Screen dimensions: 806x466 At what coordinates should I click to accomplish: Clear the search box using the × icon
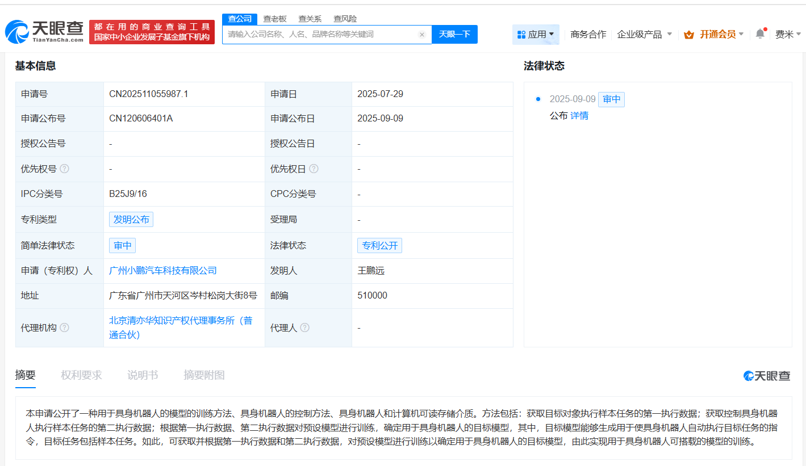point(422,35)
